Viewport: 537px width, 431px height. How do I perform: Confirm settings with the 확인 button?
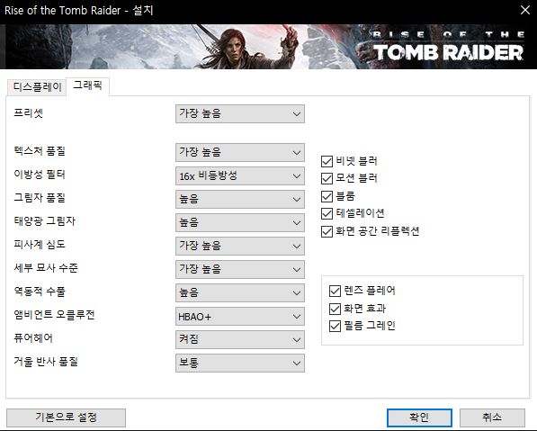[x=419, y=418]
